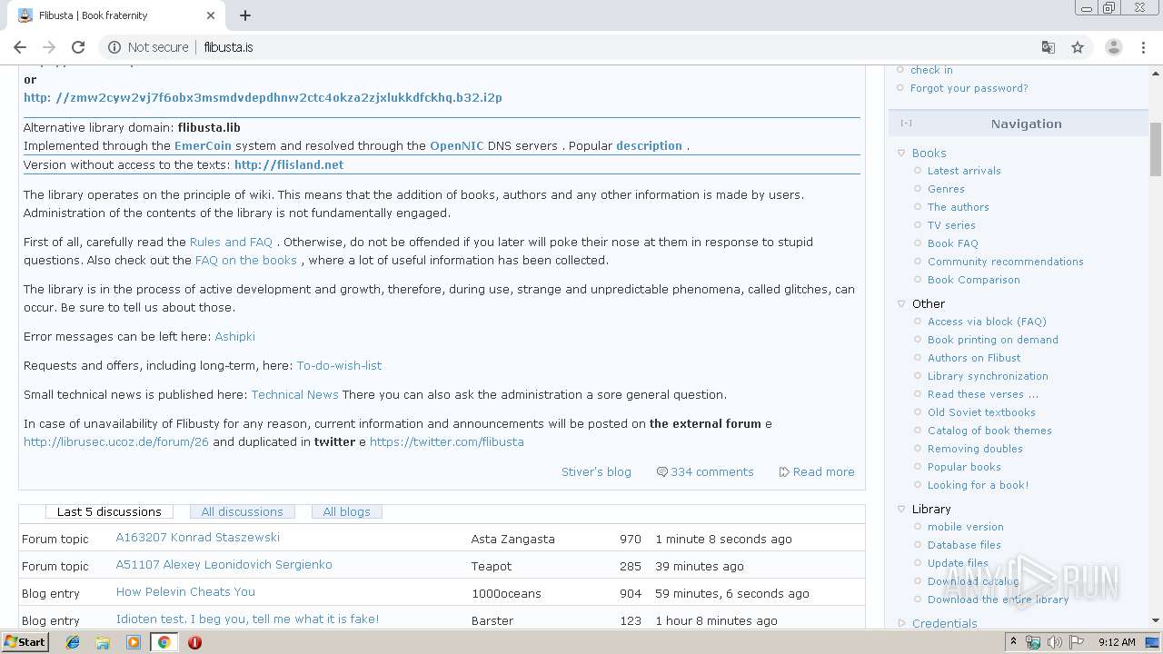
Task: Open the Chrome profile avatar menu
Action: [1113, 47]
